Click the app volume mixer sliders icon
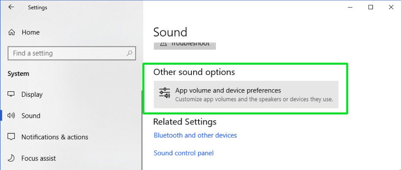 tap(165, 94)
